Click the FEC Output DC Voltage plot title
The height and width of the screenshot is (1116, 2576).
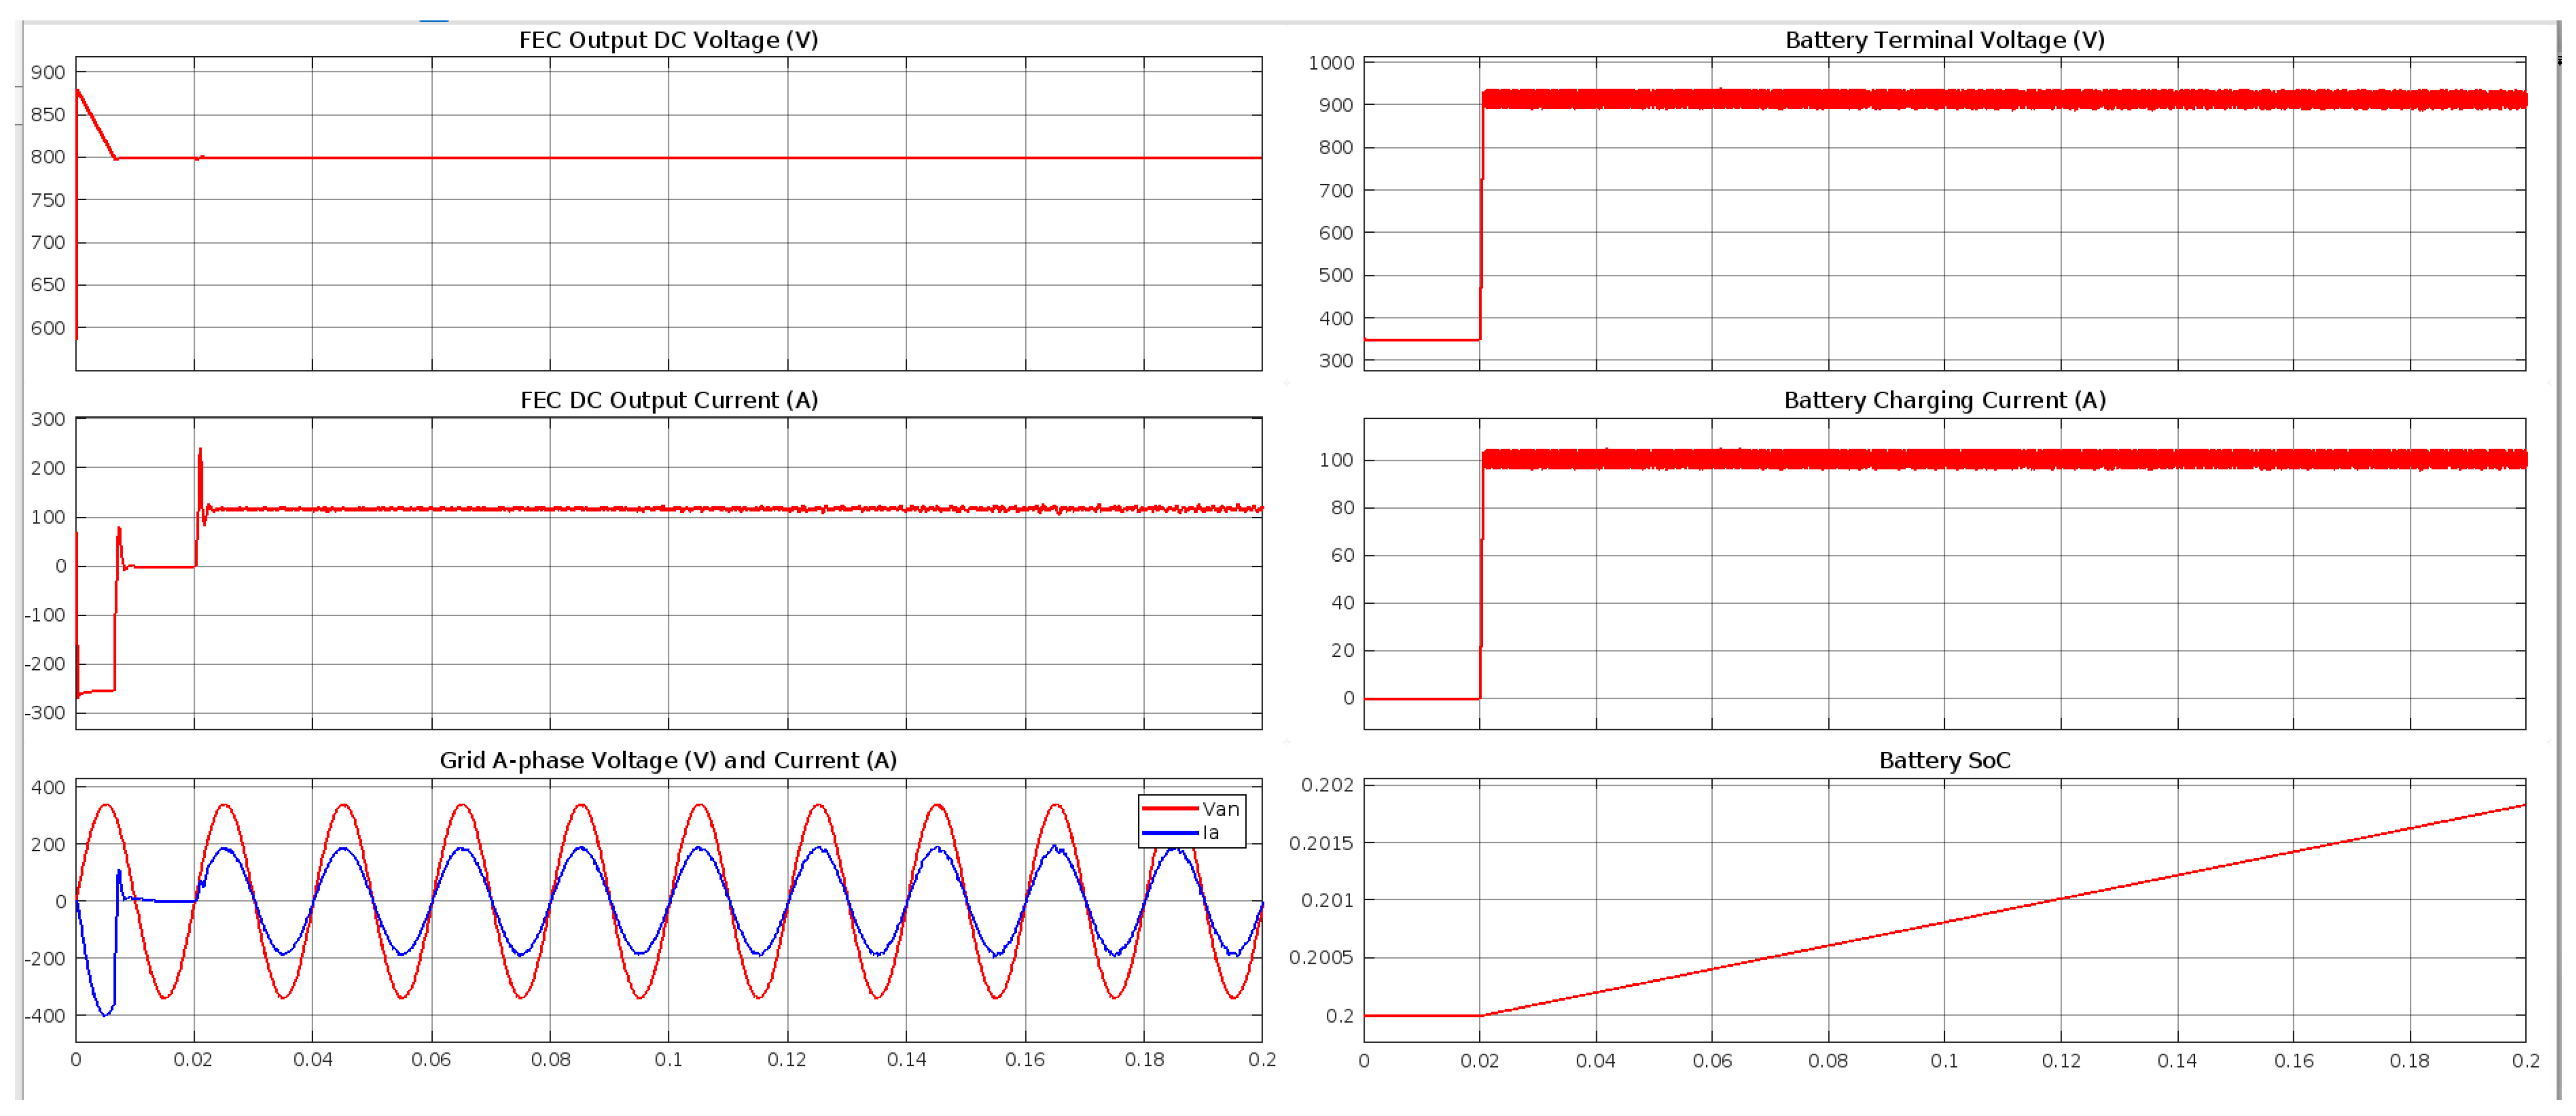[x=668, y=40]
